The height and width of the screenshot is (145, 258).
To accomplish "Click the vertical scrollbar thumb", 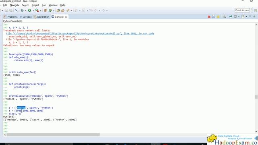I will (x=256, y=97).
